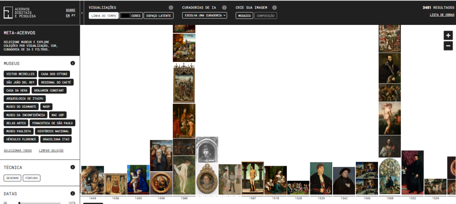This screenshot has height=204, width=456.
Task: Zoom in with the plus button
Action: tap(448, 36)
